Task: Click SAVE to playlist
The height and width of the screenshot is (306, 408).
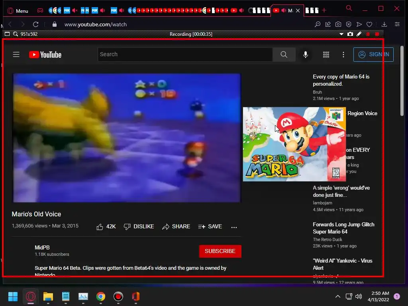Action: (x=210, y=227)
